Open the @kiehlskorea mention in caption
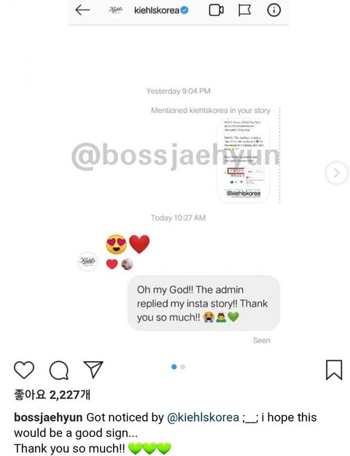 point(203,417)
